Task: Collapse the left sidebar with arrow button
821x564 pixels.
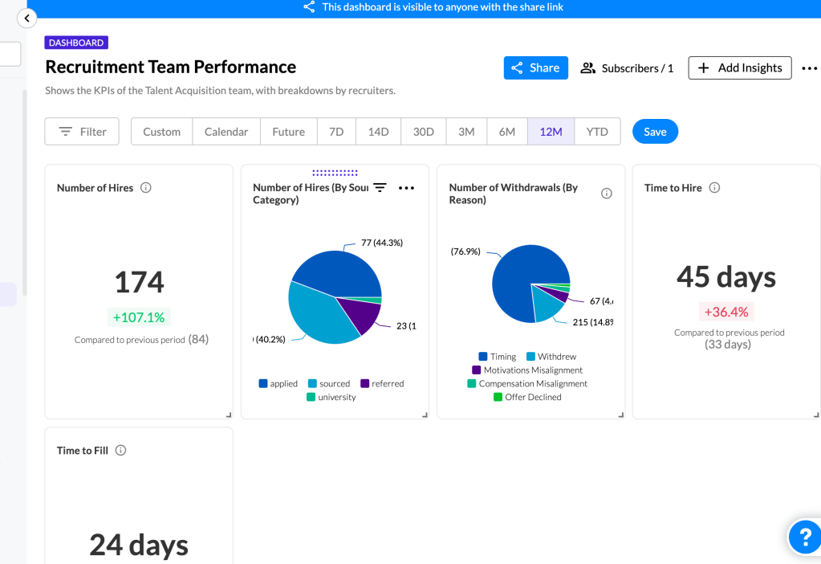Action: pos(26,18)
